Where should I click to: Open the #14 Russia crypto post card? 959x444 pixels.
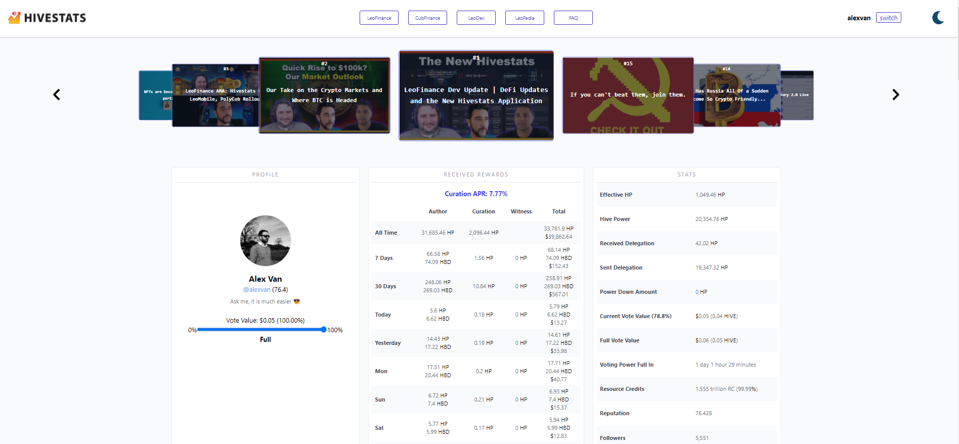click(x=737, y=95)
